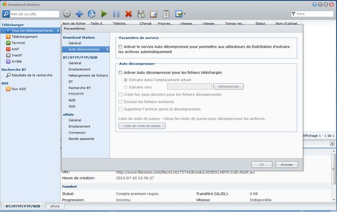Collapse the details panel with arrow icon
Viewport: 337px width, 212px height.
tap(333, 143)
